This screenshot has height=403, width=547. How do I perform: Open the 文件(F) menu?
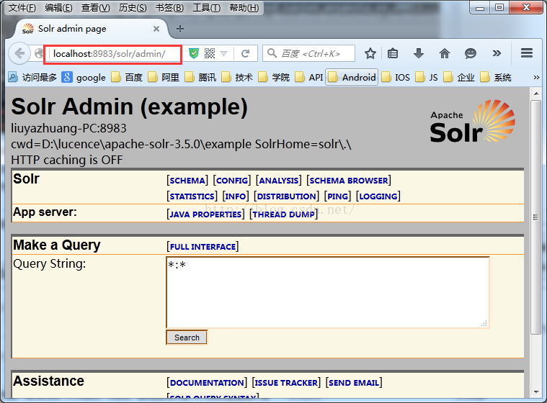click(22, 8)
